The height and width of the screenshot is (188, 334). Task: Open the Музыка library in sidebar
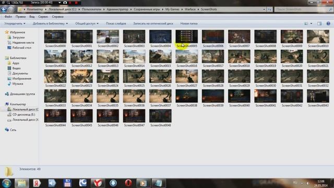tap(18, 84)
